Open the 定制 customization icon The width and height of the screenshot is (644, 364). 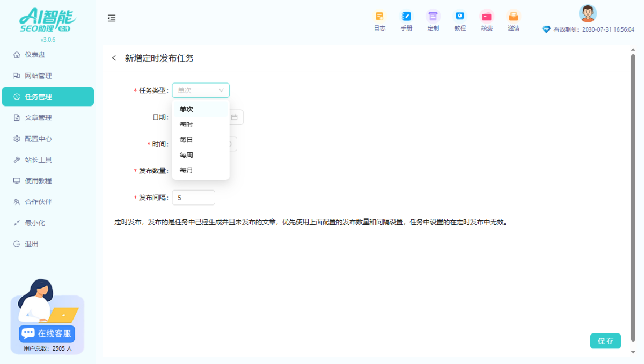(x=433, y=20)
